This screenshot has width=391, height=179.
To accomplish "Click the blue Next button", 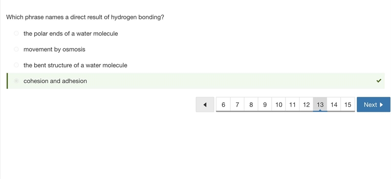I will (373, 105).
